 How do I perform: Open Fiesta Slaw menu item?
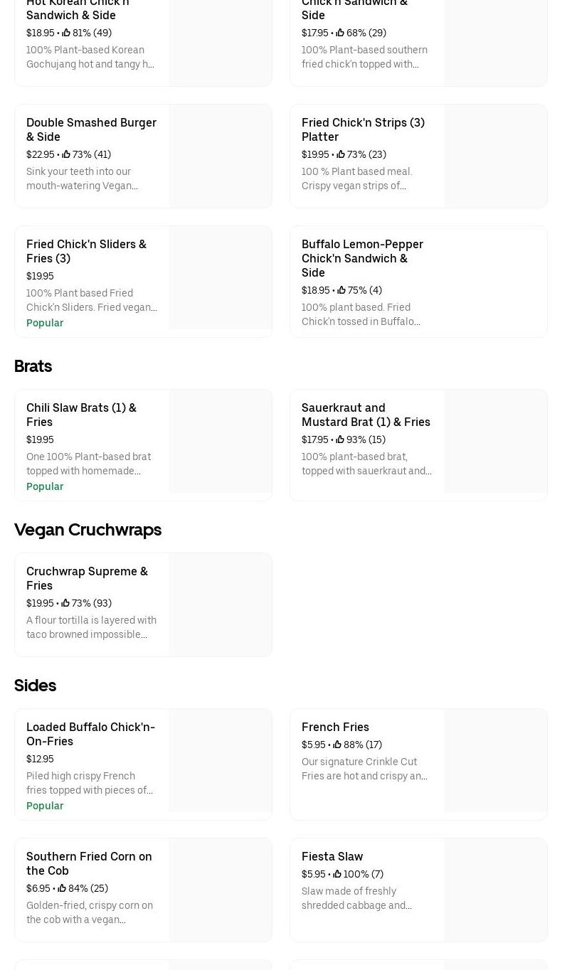(x=332, y=856)
